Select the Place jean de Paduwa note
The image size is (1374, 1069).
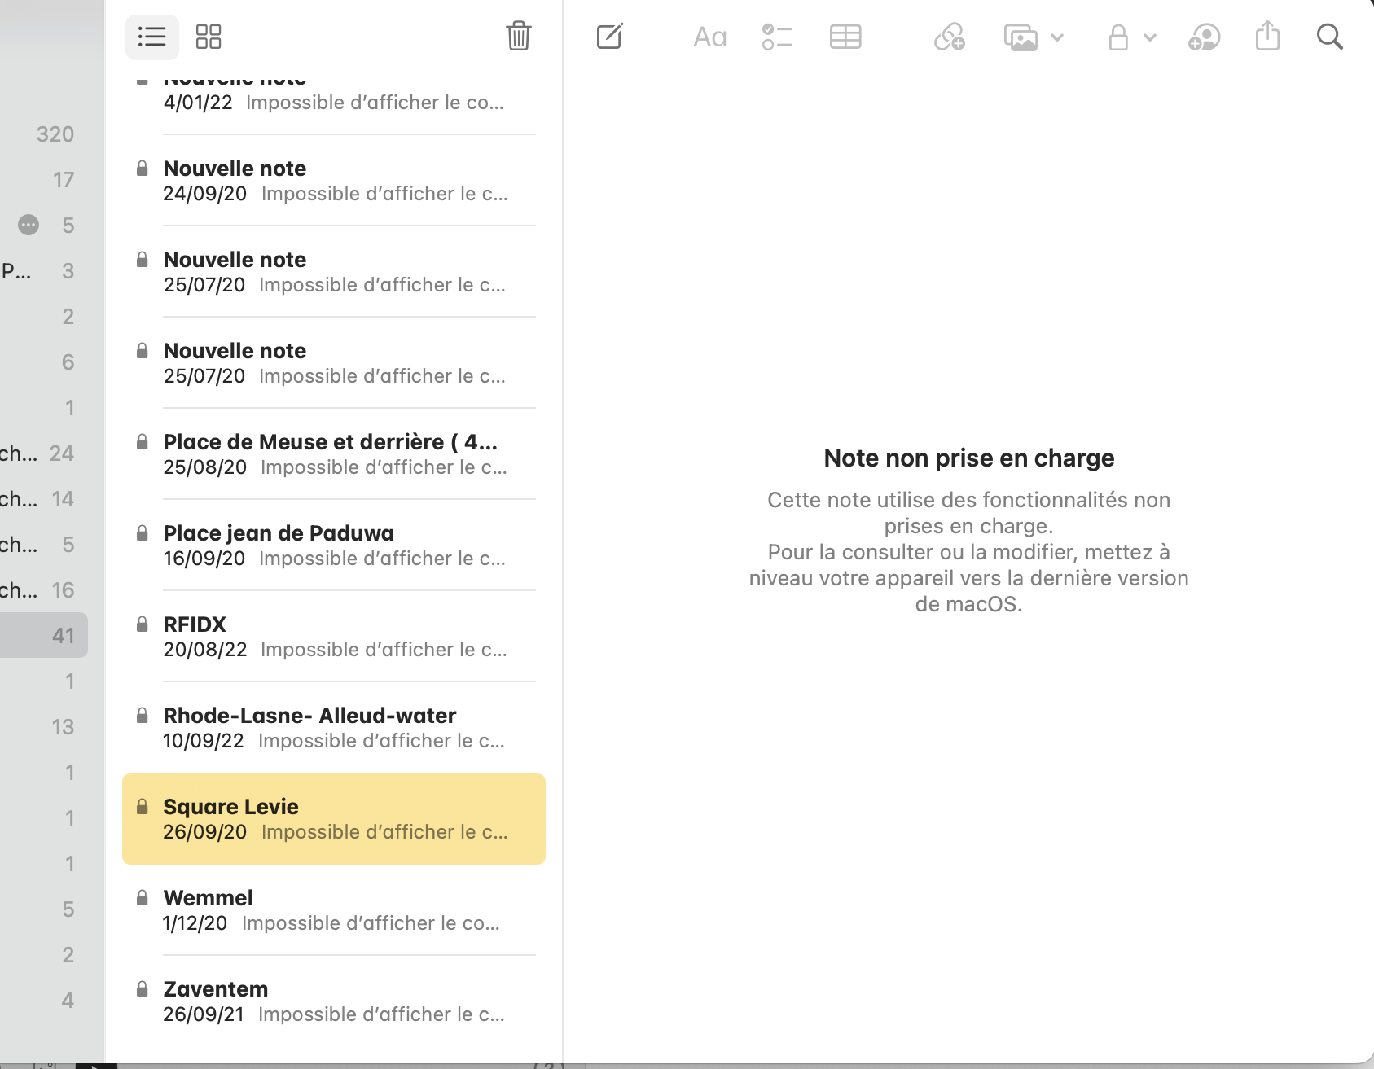(334, 545)
